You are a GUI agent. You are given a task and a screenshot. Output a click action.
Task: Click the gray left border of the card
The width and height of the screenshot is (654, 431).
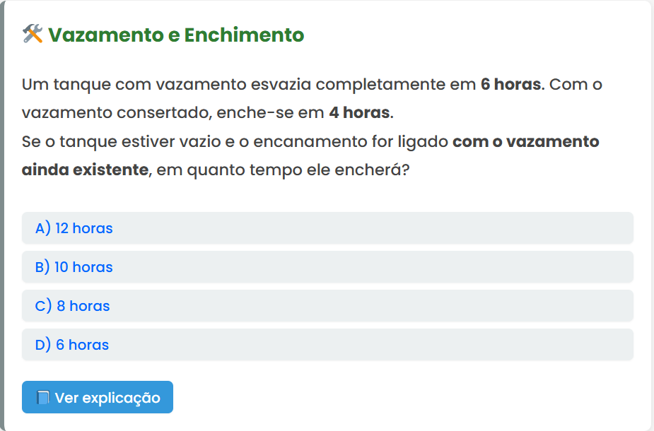(x=2, y=212)
